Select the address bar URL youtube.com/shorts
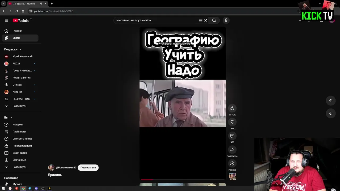The width and height of the screenshot is (340, 191). pos(54,11)
